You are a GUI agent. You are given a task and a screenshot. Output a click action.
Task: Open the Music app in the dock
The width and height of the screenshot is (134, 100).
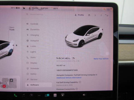pyautogui.click(x=24, y=95)
